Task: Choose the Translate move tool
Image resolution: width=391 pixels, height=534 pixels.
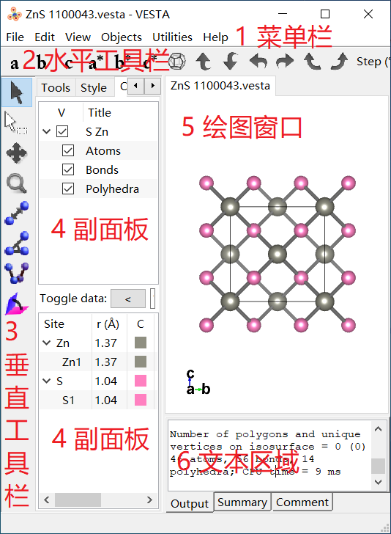Action: (x=17, y=153)
